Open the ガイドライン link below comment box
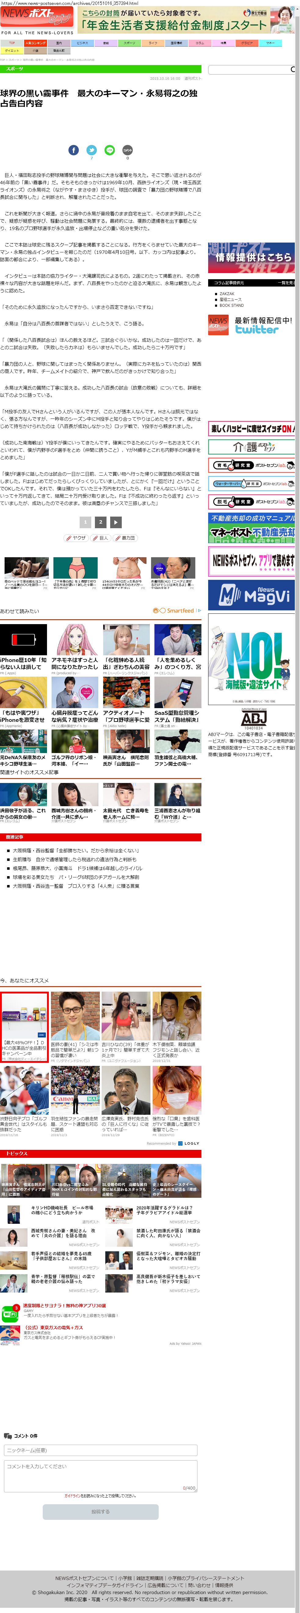The image size is (300, 1613). [73, 1495]
